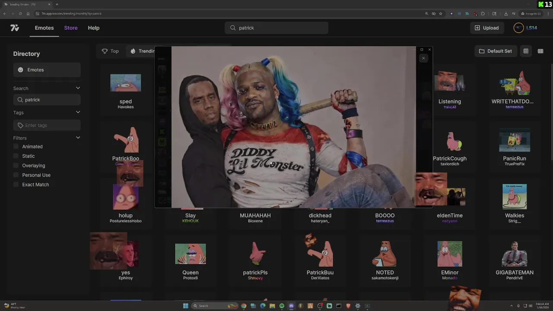This screenshot has width=553, height=311.
Task: Open the Help nav item
Action: [94, 28]
